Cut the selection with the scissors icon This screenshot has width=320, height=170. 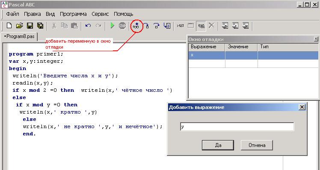point(54,26)
